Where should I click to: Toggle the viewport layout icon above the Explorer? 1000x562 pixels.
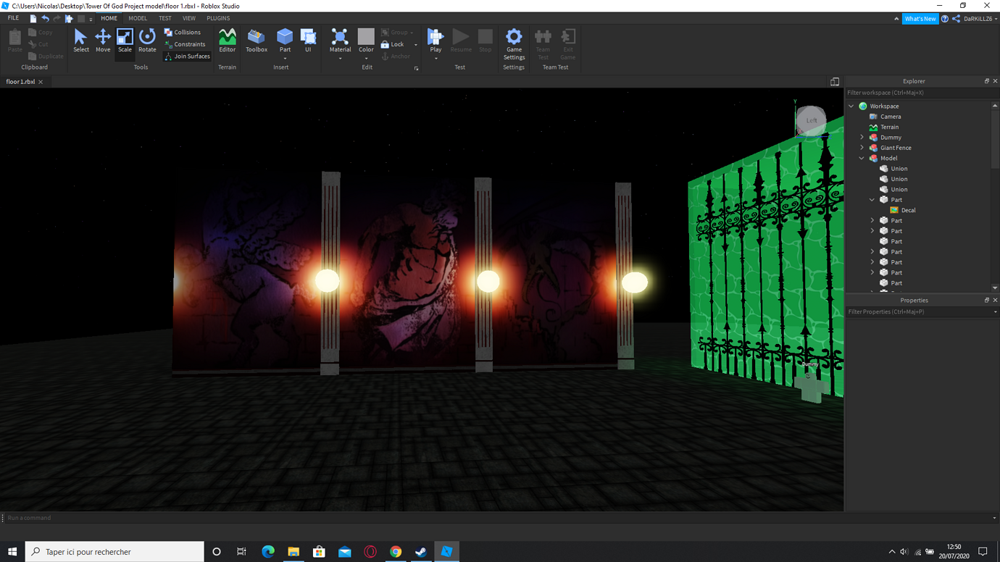(x=835, y=82)
